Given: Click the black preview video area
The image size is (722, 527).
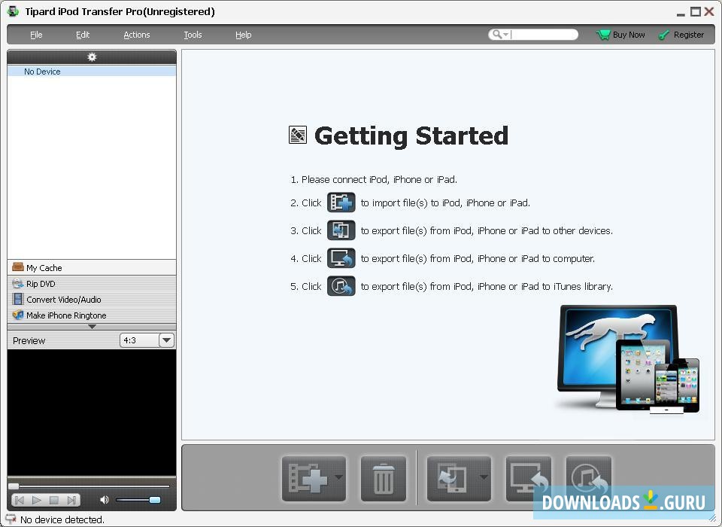Looking at the screenshot, I should [x=92, y=413].
